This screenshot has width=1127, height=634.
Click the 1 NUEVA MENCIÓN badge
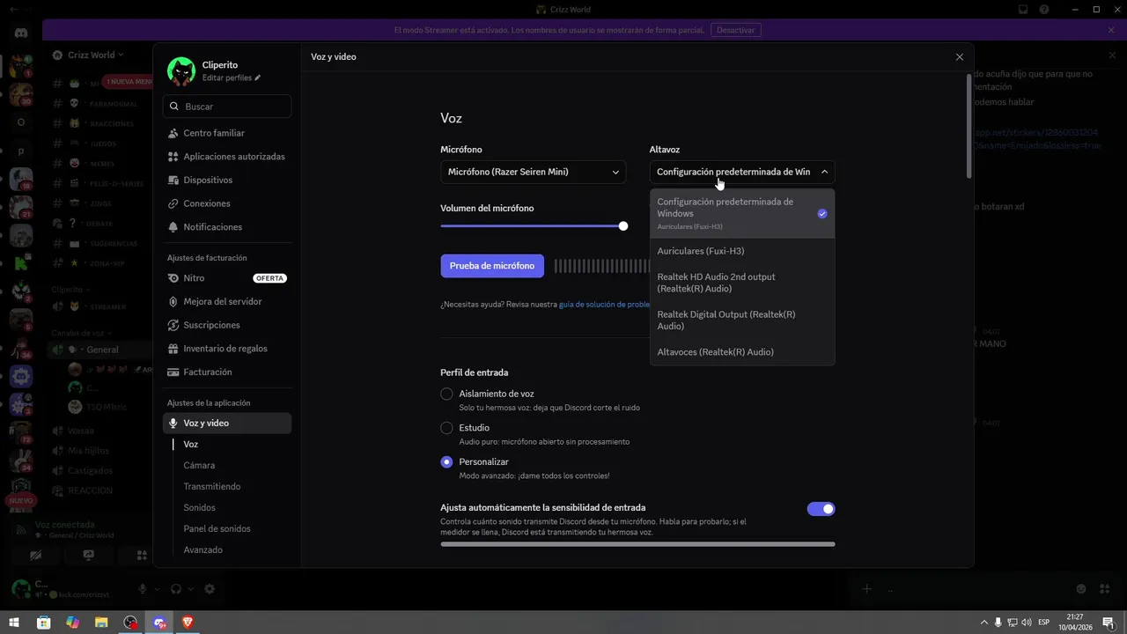[x=128, y=82]
